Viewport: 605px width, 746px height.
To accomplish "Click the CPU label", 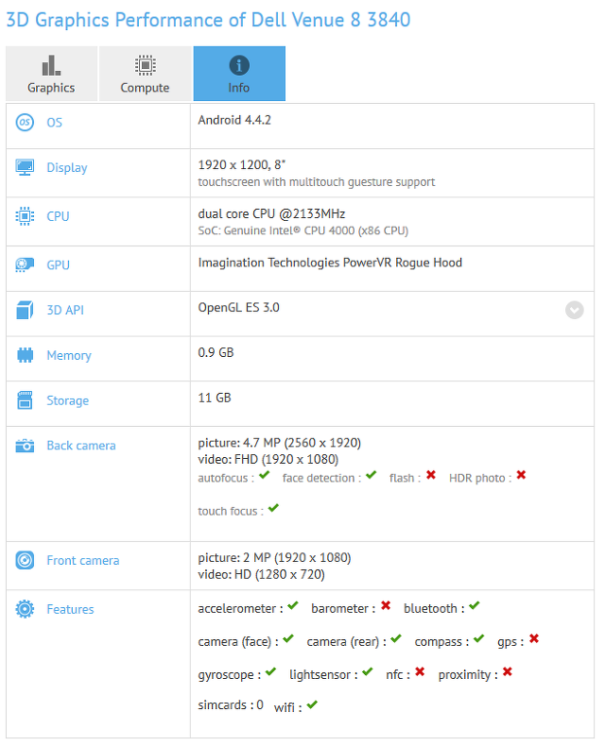I will (58, 216).
